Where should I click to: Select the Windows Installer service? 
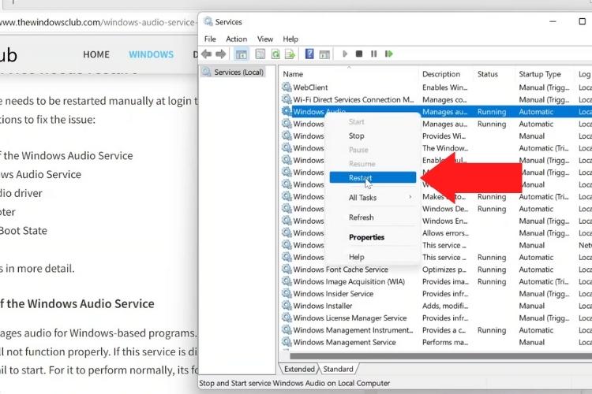pyautogui.click(x=436, y=306)
